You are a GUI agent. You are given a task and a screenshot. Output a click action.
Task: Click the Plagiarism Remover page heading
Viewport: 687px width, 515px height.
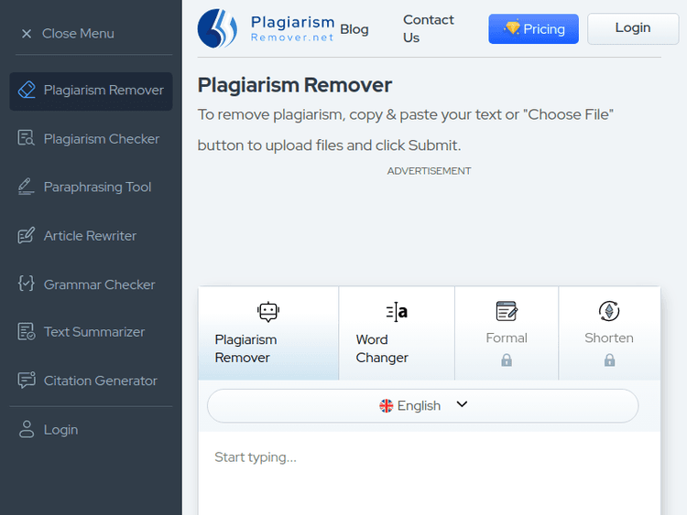[294, 85]
